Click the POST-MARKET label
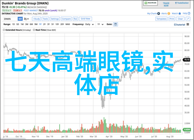Viewport: 194px width, 140px height. coord(31,11)
